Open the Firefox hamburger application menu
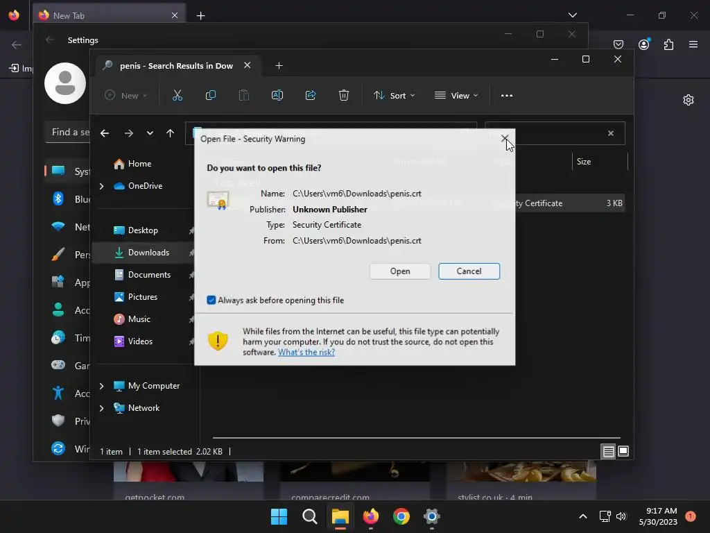This screenshot has height=533, width=710. [693, 44]
